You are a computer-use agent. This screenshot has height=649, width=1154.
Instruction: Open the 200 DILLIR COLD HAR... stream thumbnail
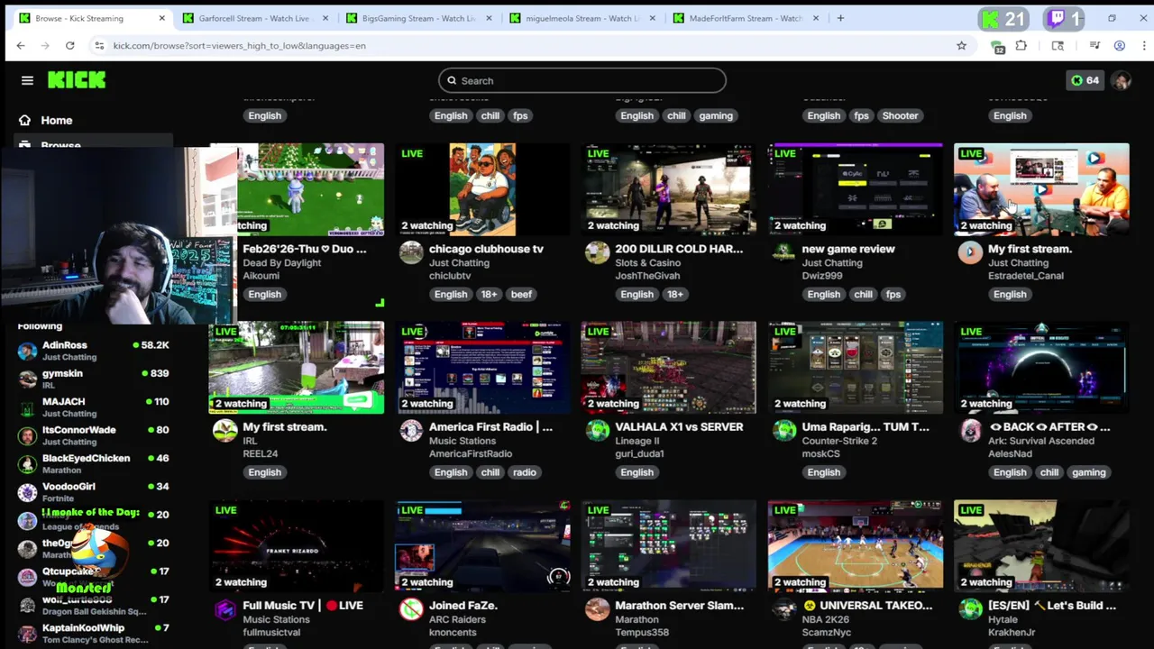point(669,189)
